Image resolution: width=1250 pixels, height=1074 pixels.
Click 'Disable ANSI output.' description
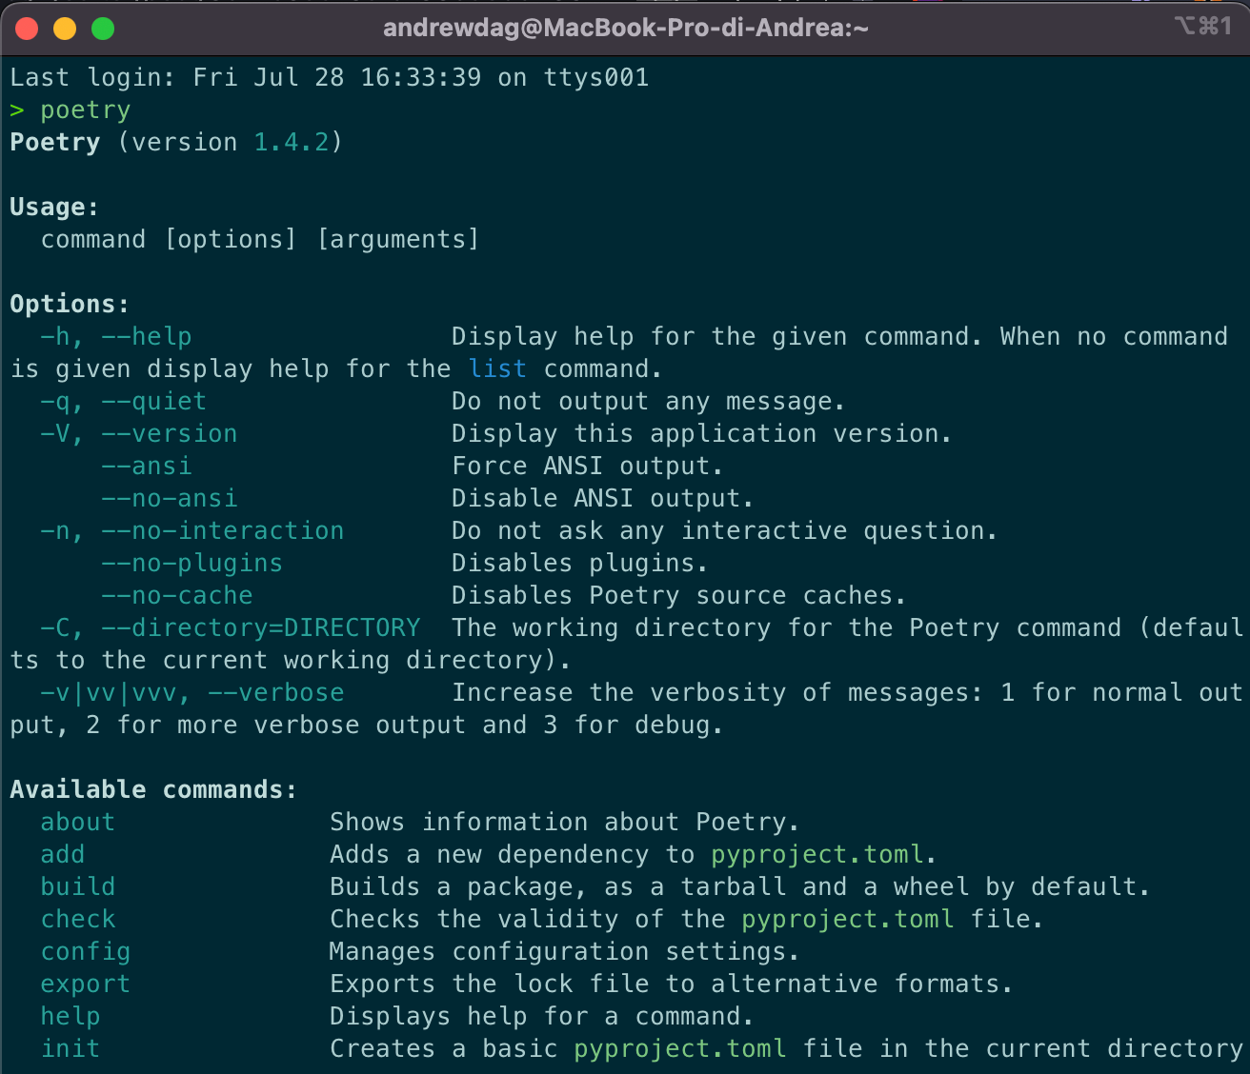click(x=603, y=498)
